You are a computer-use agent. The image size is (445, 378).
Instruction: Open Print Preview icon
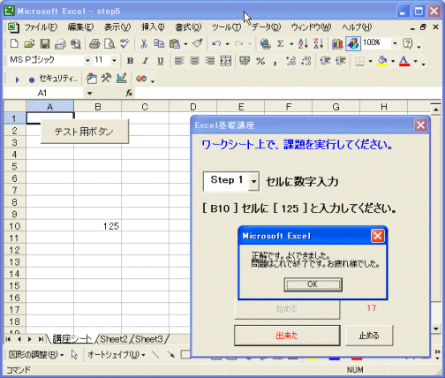point(109,44)
